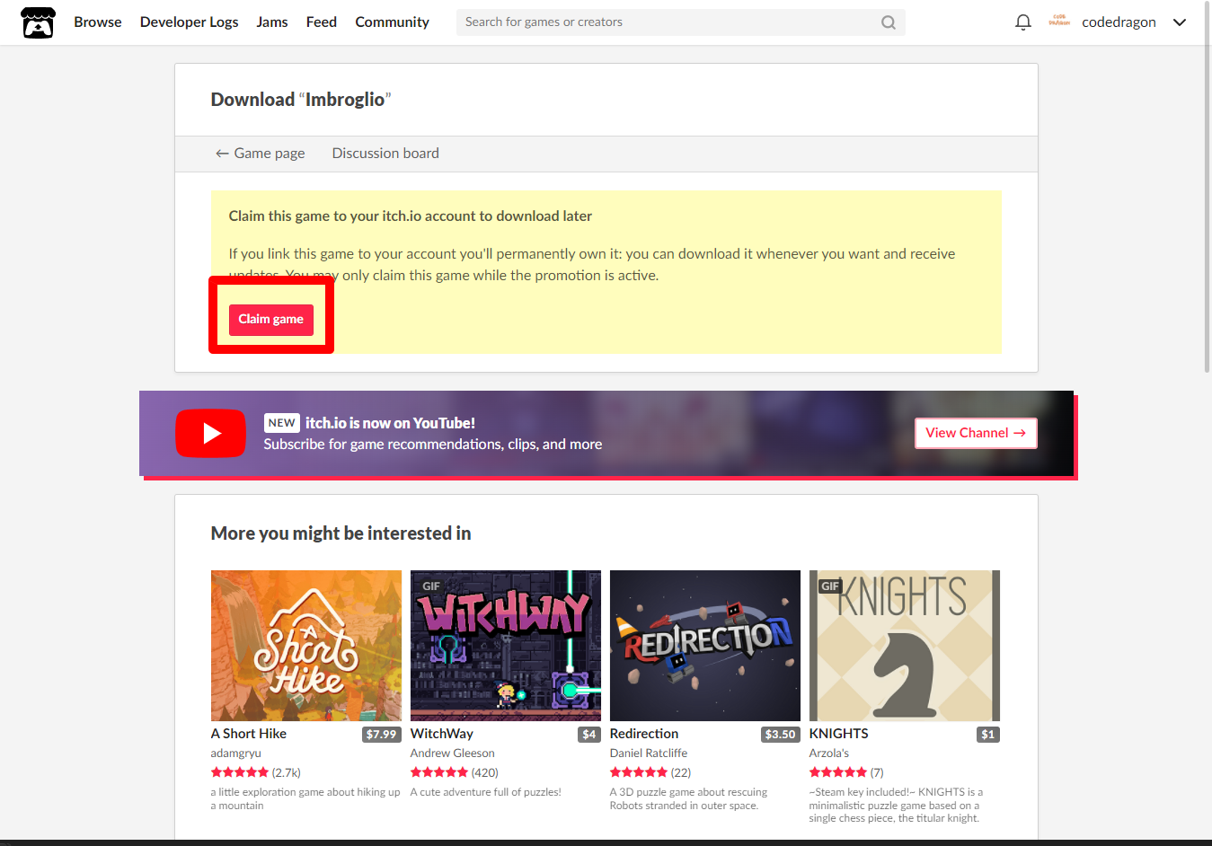Open Developer Logs
The image size is (1212, 846).
coord(189,22)
